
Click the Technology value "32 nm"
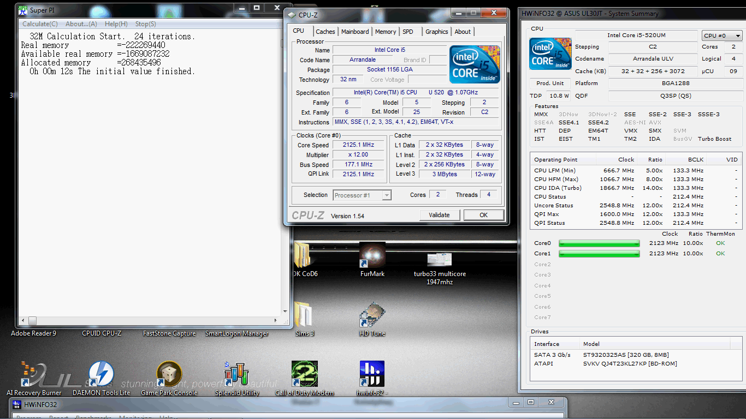click(348, 80)
